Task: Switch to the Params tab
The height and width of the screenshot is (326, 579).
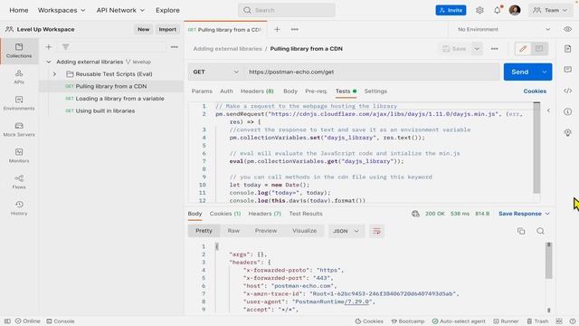Action: 202,91
